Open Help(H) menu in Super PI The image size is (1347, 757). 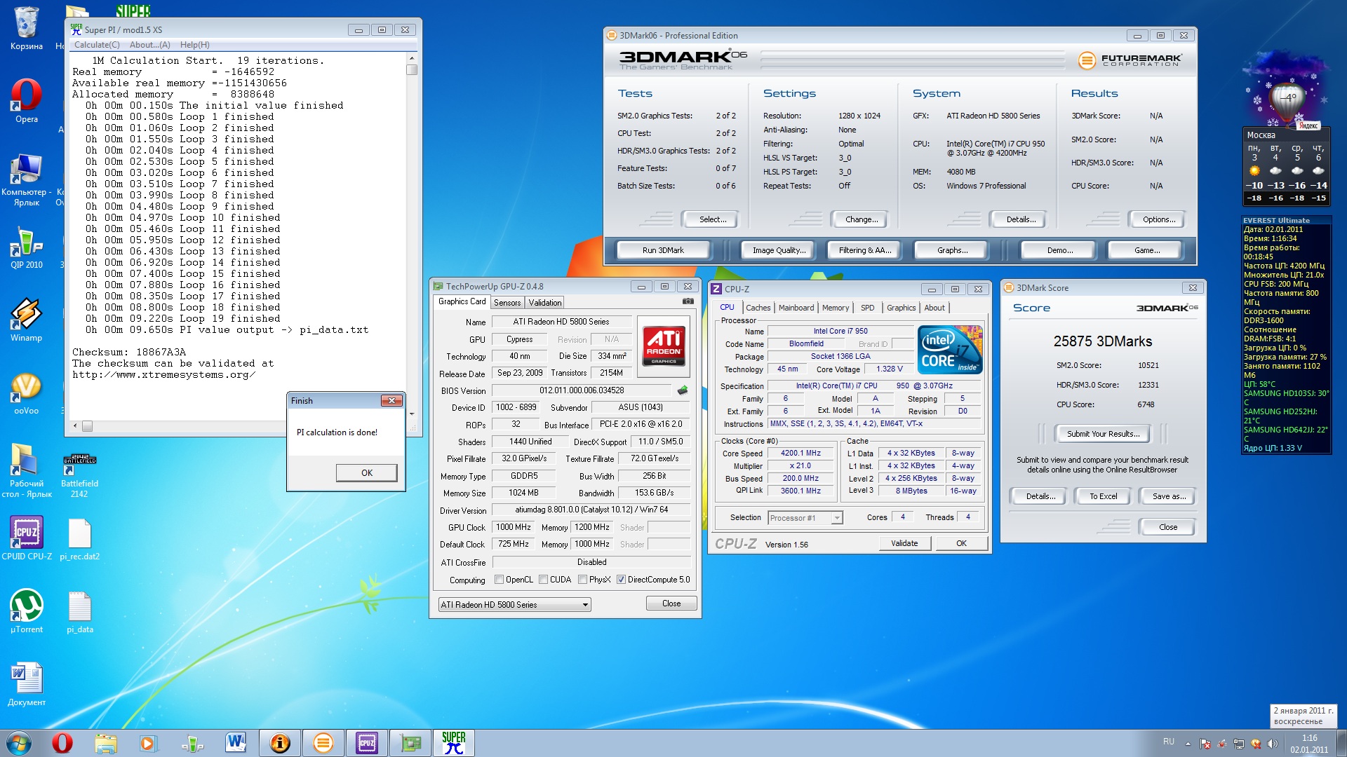coord(194,45)
